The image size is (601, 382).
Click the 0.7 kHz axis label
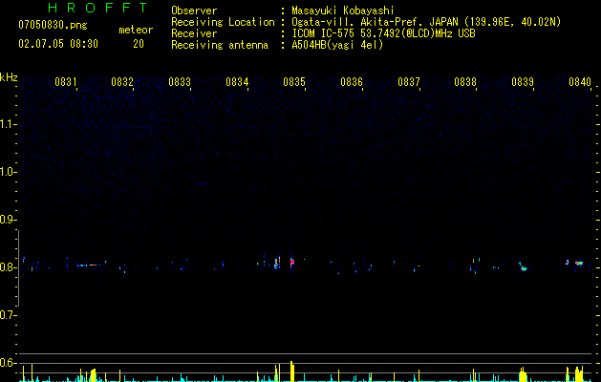(7, 315)
